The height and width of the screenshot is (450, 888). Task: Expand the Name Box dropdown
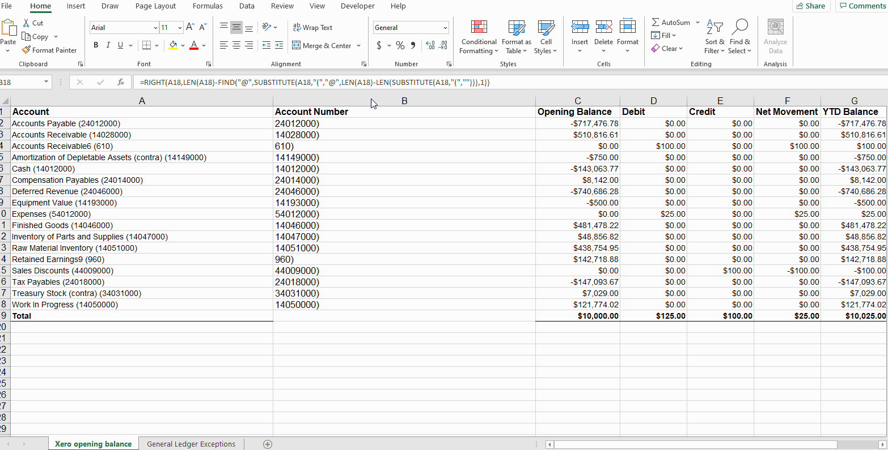tap(46, 82)
